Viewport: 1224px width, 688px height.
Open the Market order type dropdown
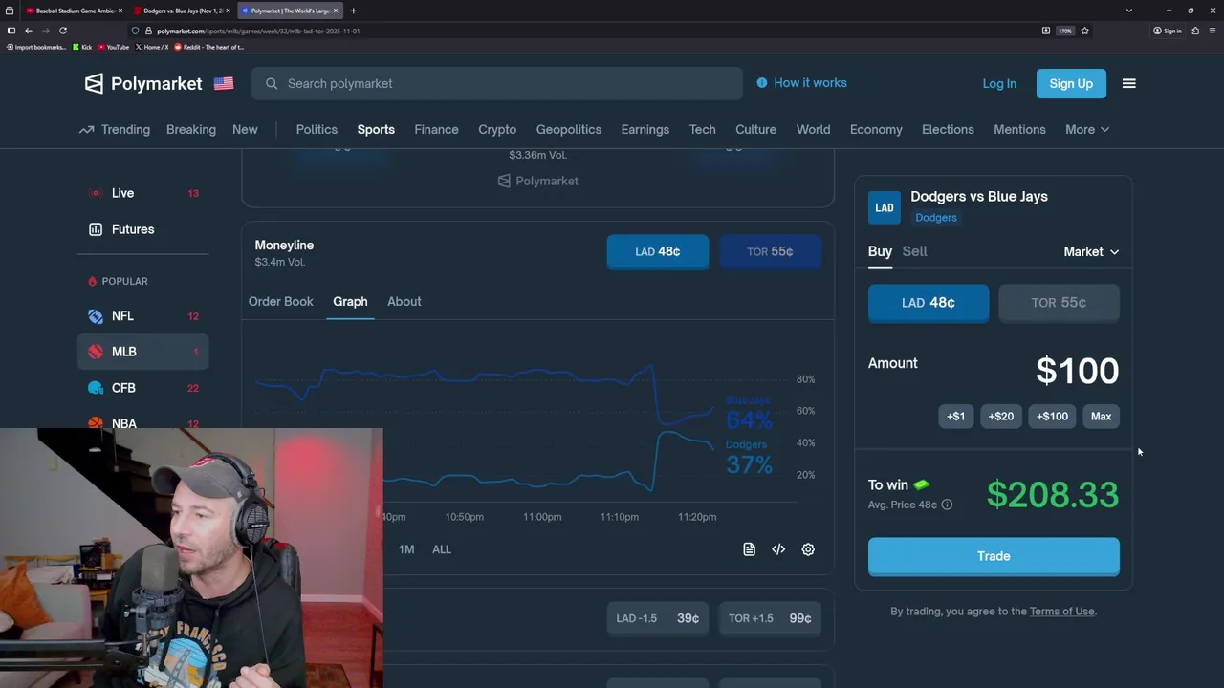point(1091,251)
